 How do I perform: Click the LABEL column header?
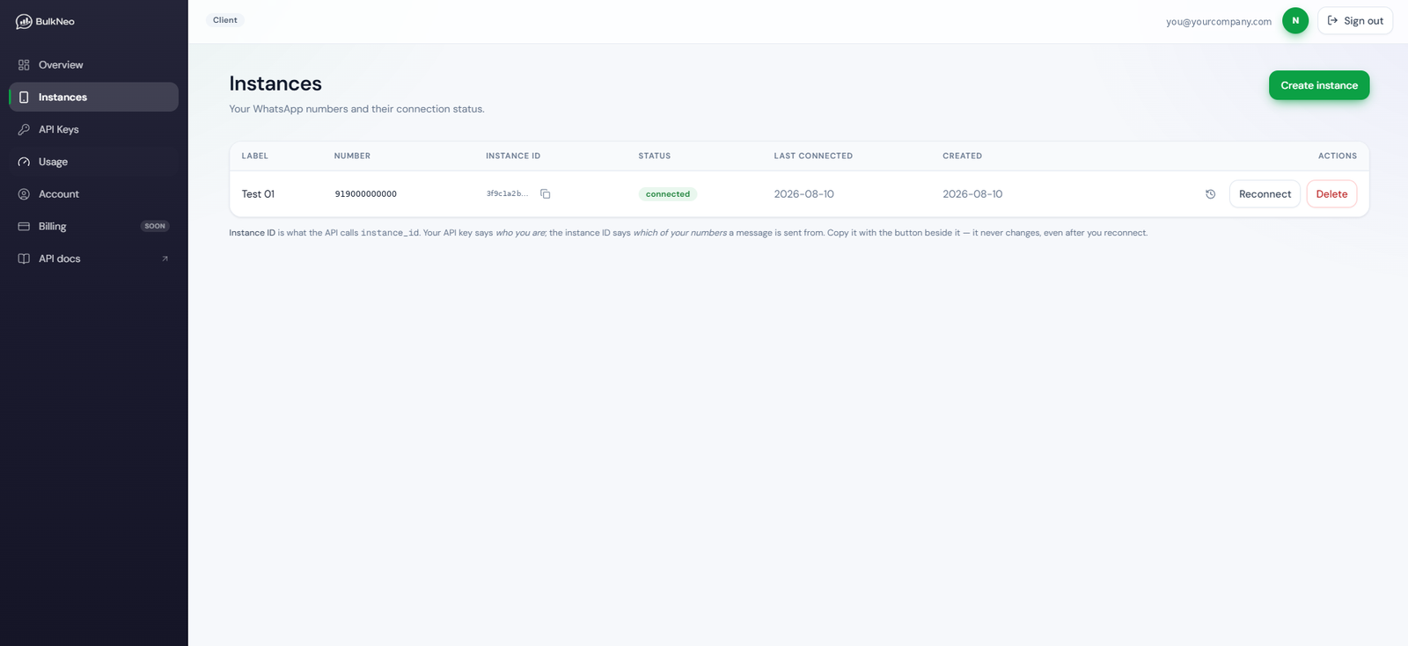[255, 156]
